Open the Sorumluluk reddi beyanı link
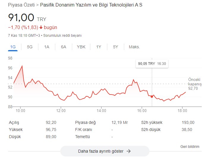This screenshot has height=163, width=216. coord(62,36)
